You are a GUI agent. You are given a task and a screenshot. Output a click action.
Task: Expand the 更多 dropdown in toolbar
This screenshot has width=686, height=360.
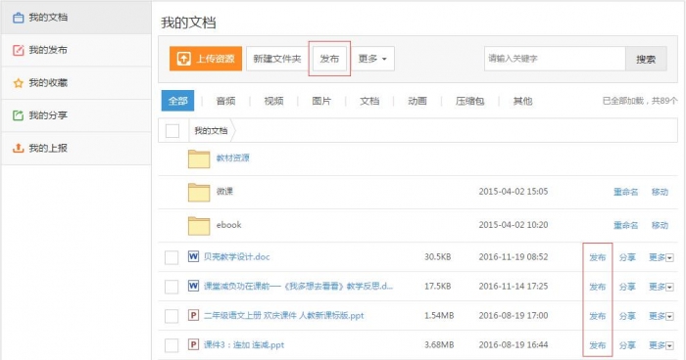coord(372,59)
